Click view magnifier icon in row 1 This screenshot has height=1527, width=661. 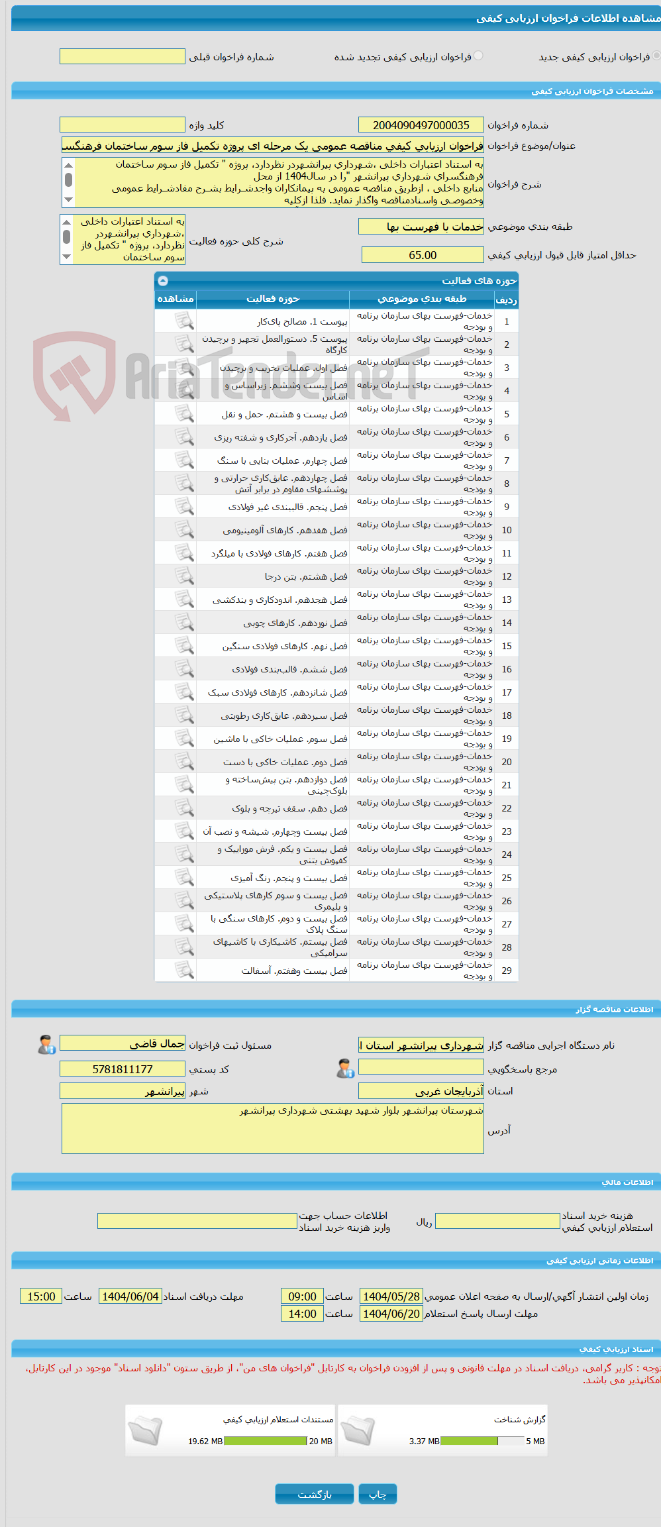click(183, 321)
